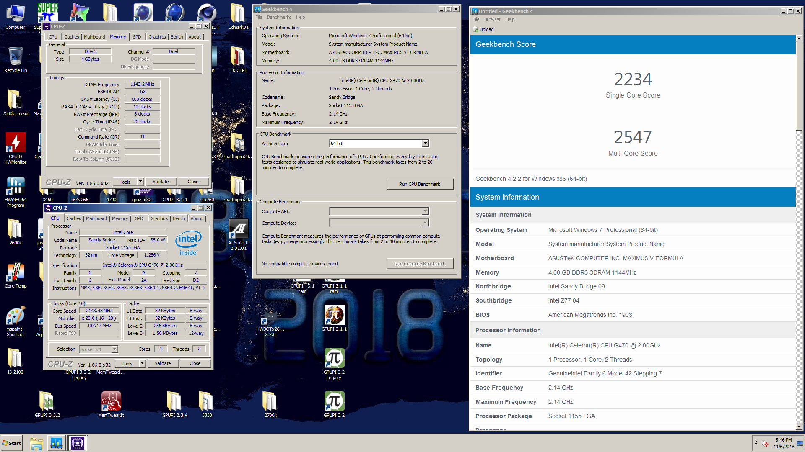
Task: Click scroll-down arrow in Geekbench results
Action: tap(799, 426)
